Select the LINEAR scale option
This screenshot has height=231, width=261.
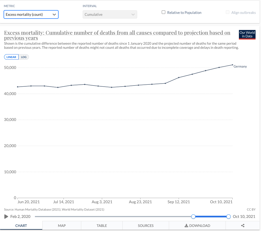(x=11, y=57)
